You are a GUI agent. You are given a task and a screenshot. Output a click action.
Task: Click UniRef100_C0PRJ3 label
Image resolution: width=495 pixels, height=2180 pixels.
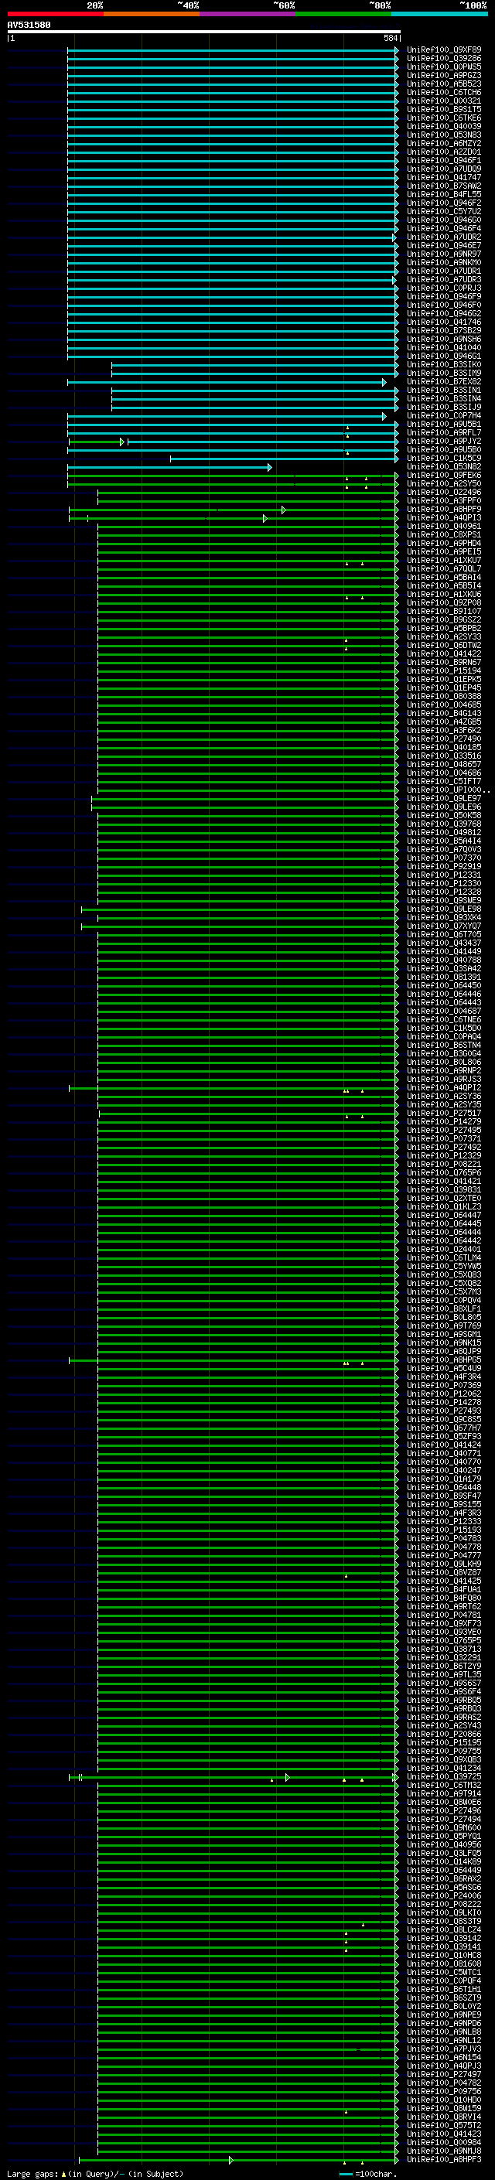pyautogui.click(x=444, y=288)
